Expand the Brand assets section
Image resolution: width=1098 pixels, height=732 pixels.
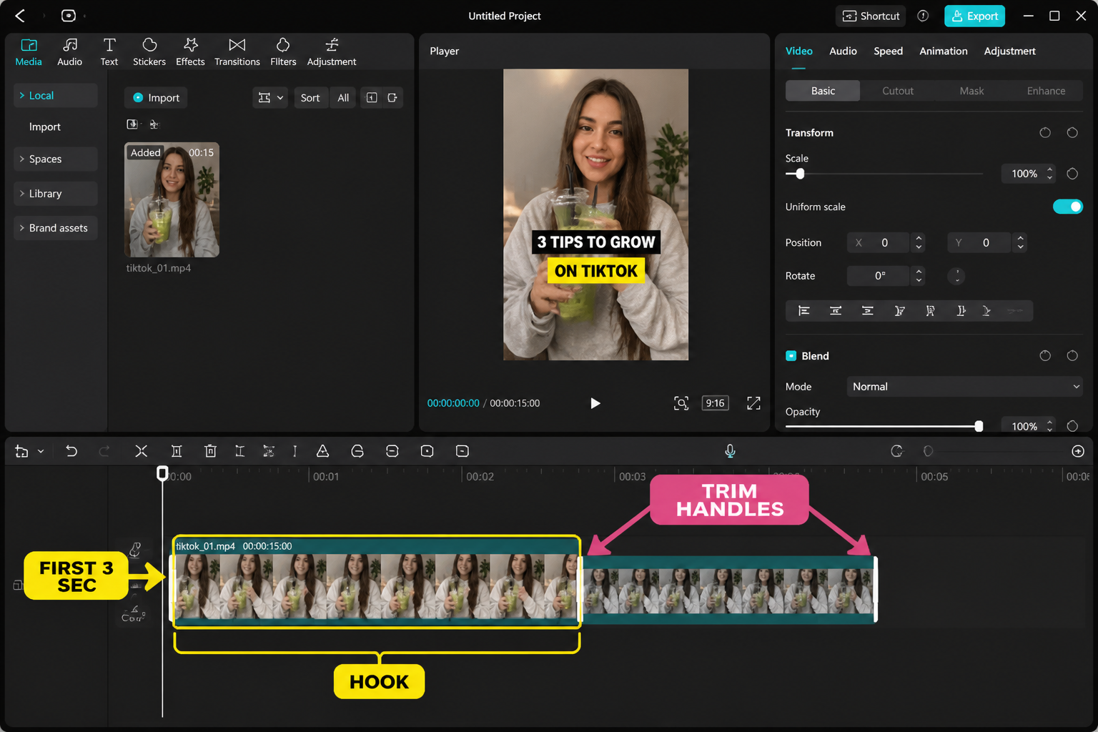(55, 228)
